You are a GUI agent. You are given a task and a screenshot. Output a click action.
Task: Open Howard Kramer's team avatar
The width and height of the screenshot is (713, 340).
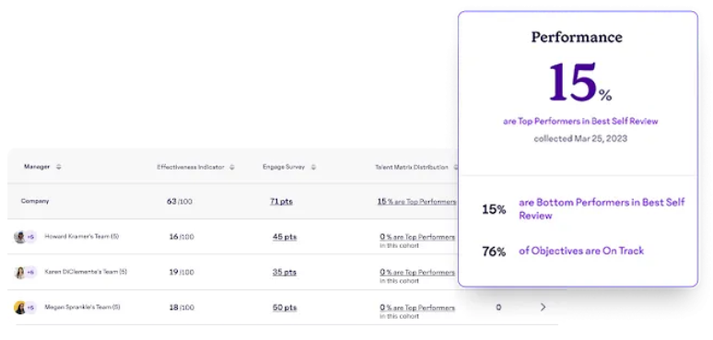(x=19, y=237)
